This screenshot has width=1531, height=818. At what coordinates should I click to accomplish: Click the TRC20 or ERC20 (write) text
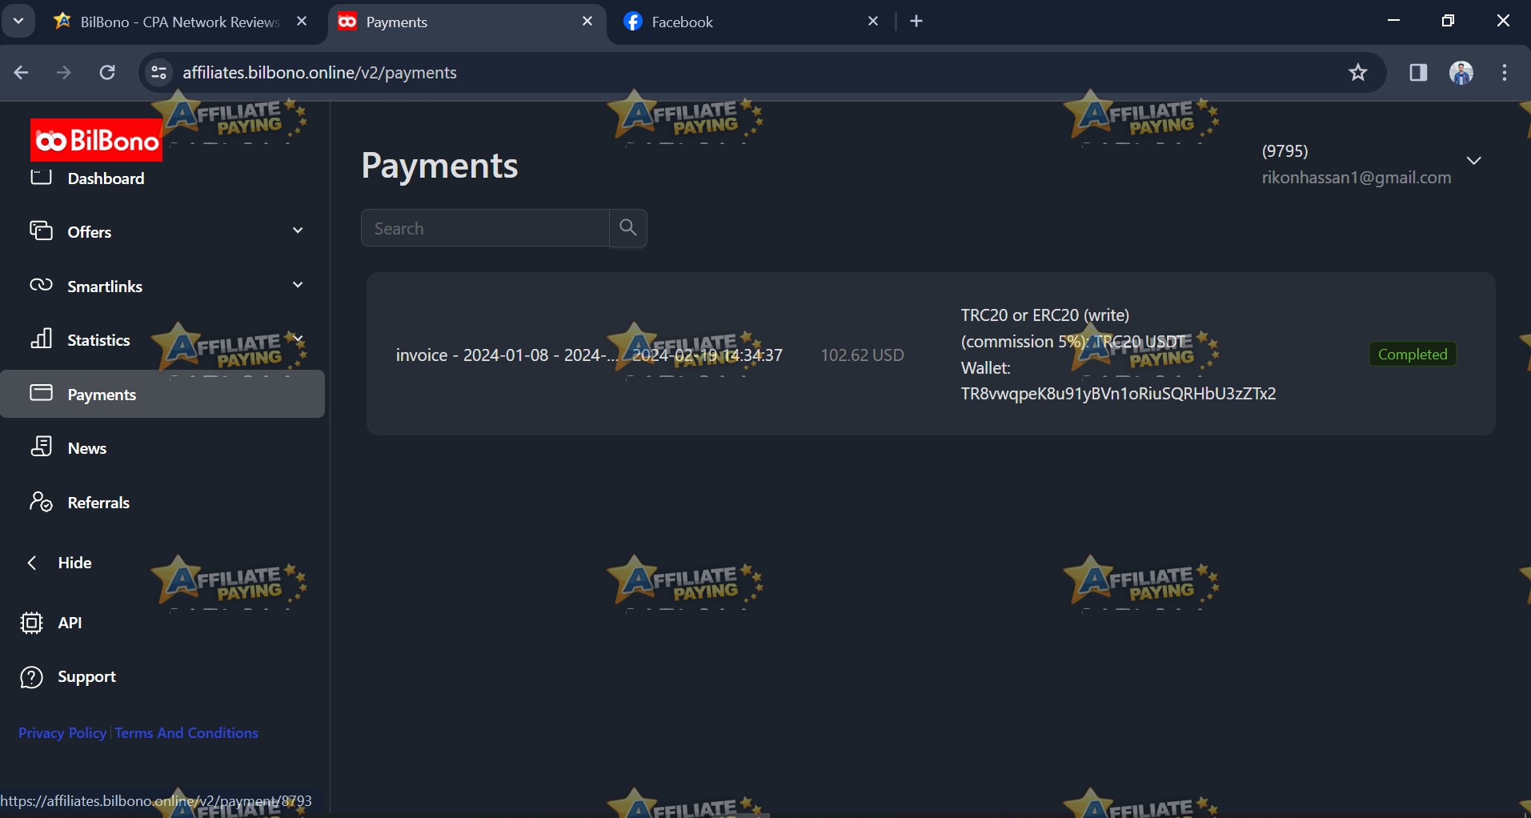1045,315
